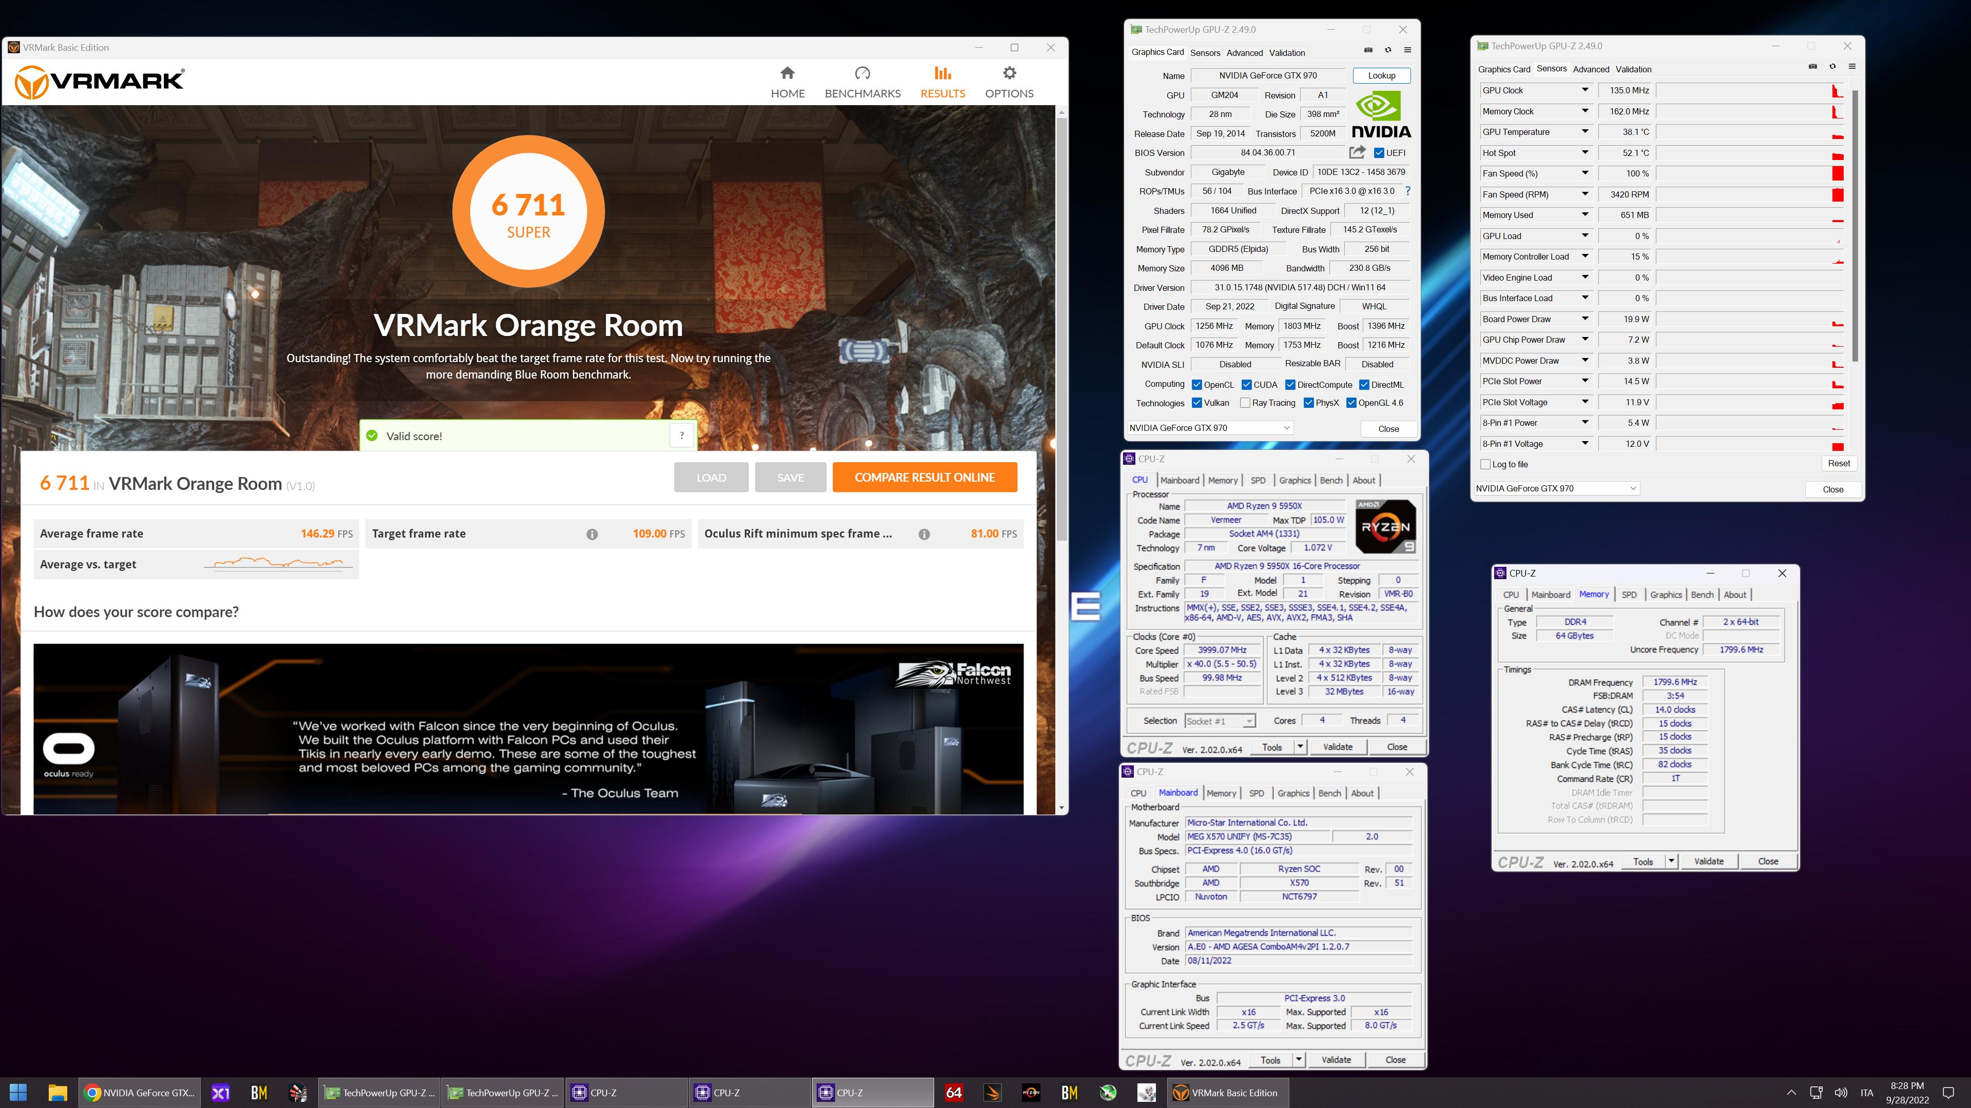
Task: Take screenshot in GPU-Z Sensors window
Action: point(1812,67)
